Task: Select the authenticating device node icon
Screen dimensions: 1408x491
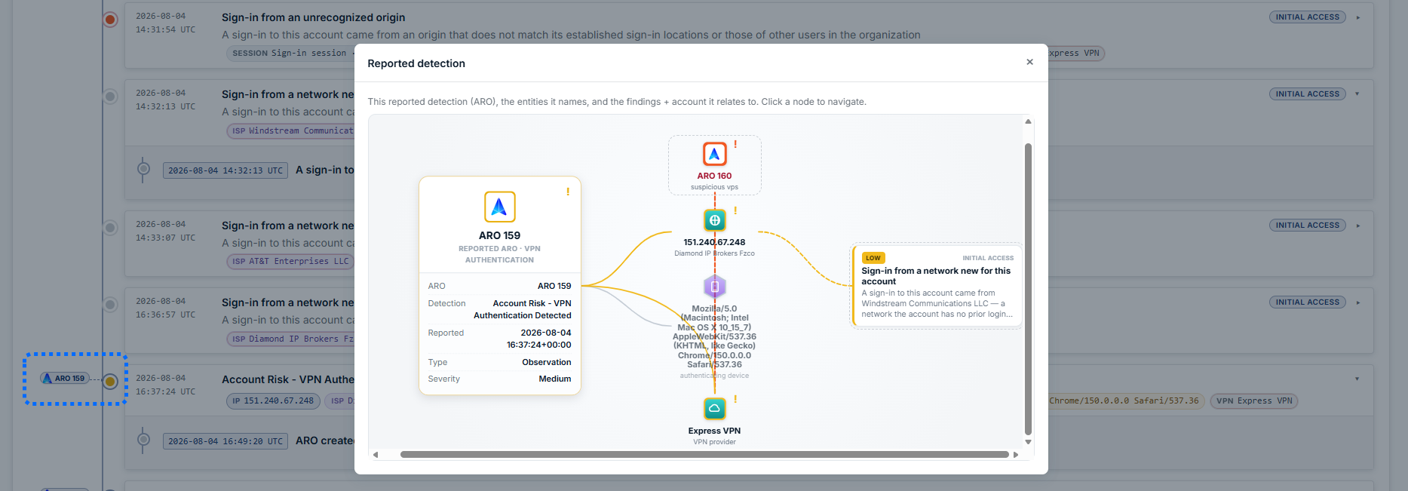Action: tap(714, 287)
